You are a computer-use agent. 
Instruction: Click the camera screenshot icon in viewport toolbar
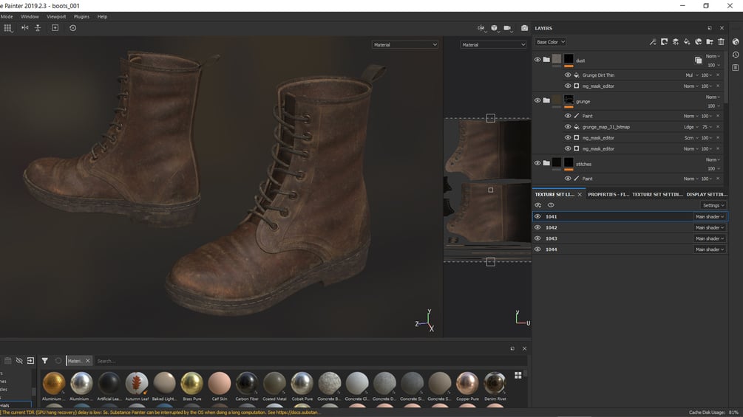click(x=524, y=28)
